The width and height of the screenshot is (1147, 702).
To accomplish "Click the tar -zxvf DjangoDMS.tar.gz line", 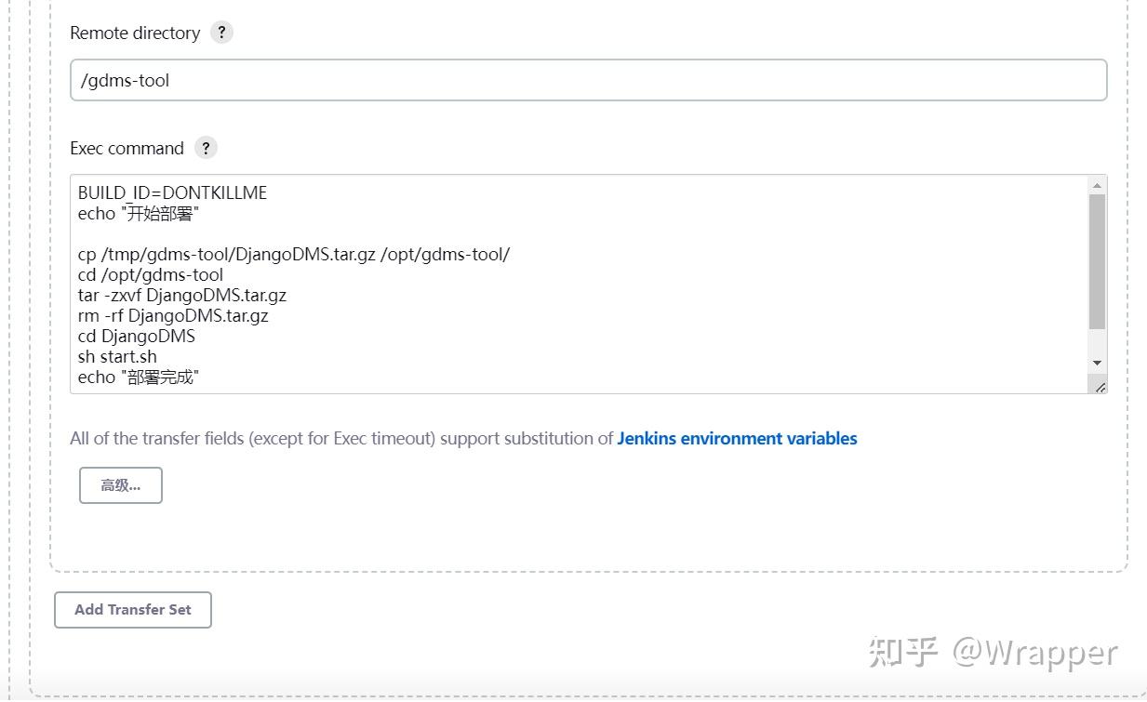I will coord(182,296).
